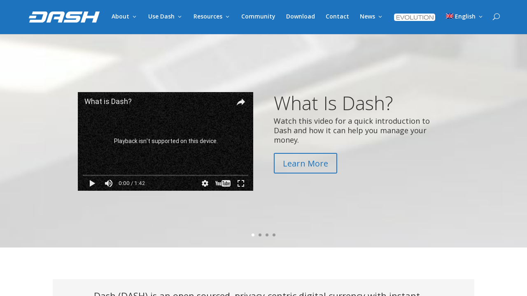Enter fullscreen mode on video
527x296 pixels.
(241, 183)
